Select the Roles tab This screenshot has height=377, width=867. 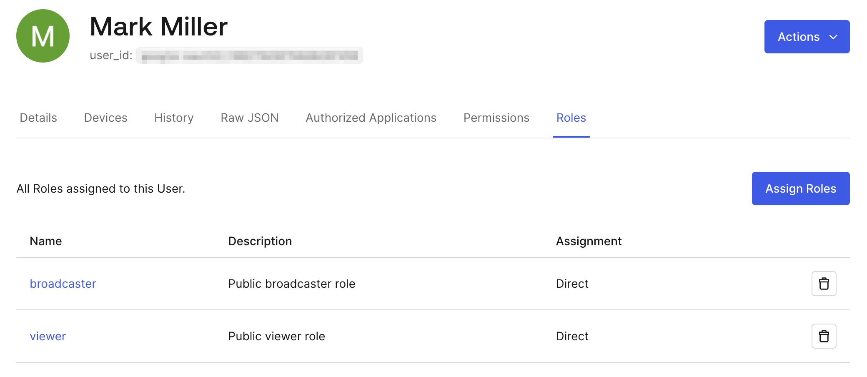tap(571, 118)
